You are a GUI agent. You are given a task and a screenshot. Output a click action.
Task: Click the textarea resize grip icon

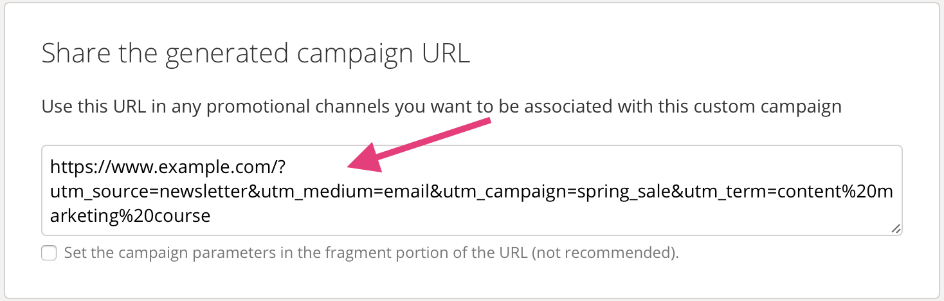(x=896, y=228)
